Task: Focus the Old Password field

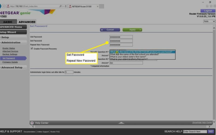Action: point(121,37)
